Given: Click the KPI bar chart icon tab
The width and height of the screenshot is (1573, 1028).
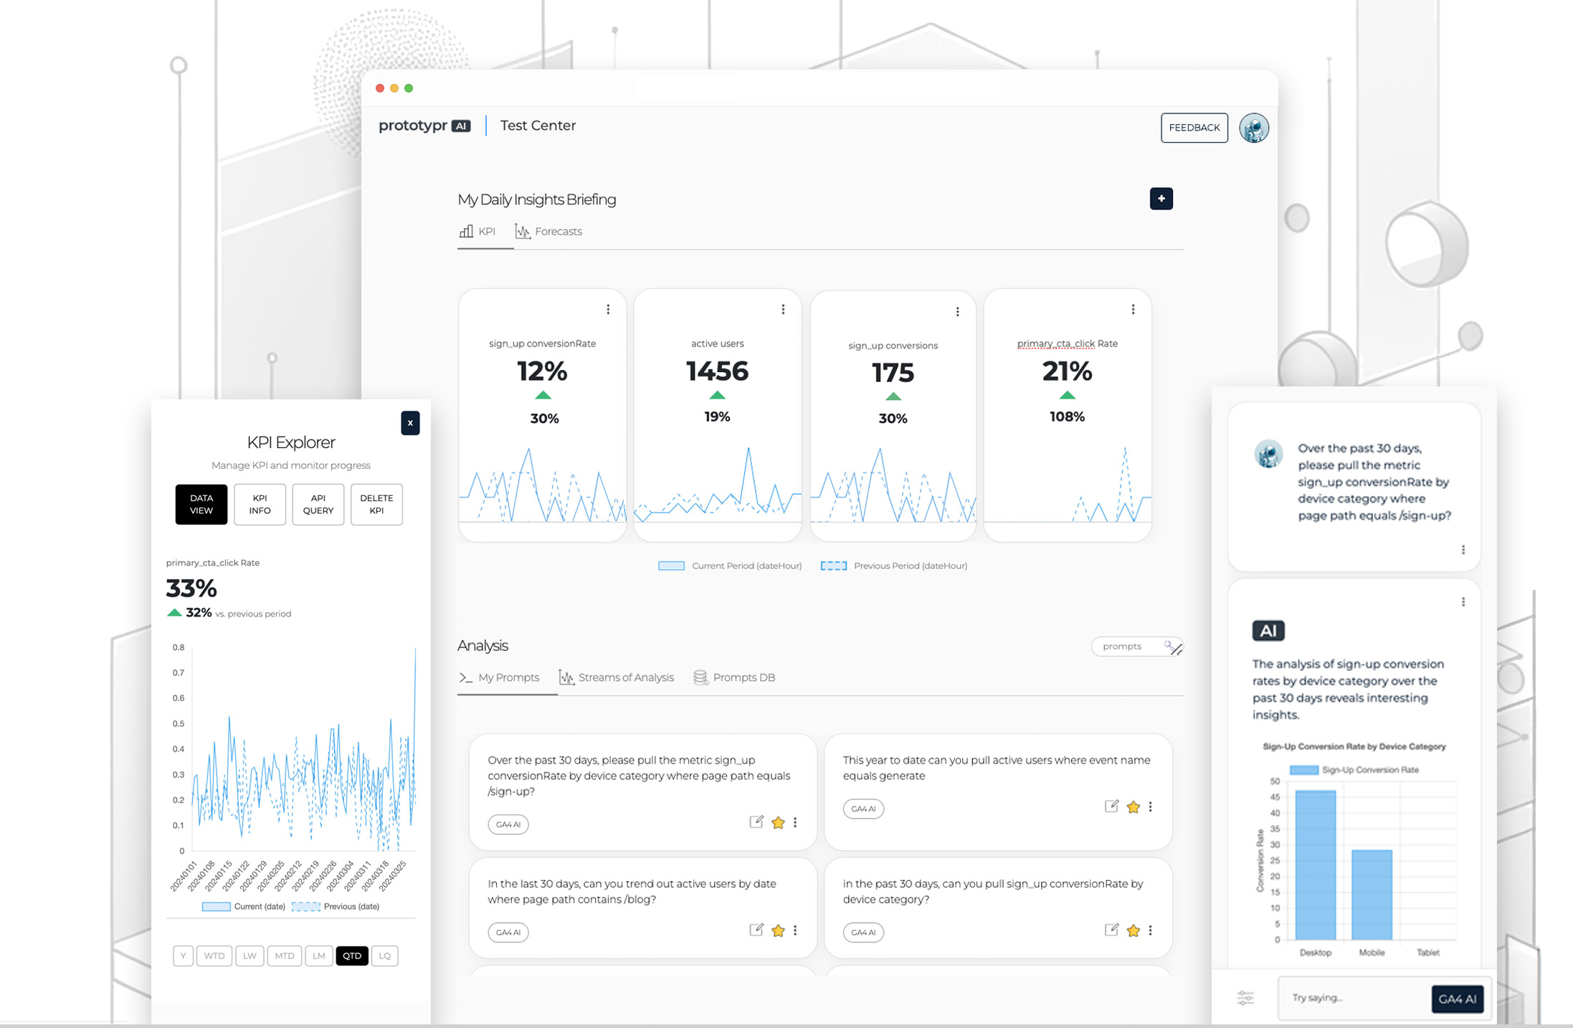Looking at the screenshot, I should pyautogui.click(x=466, y=231).
